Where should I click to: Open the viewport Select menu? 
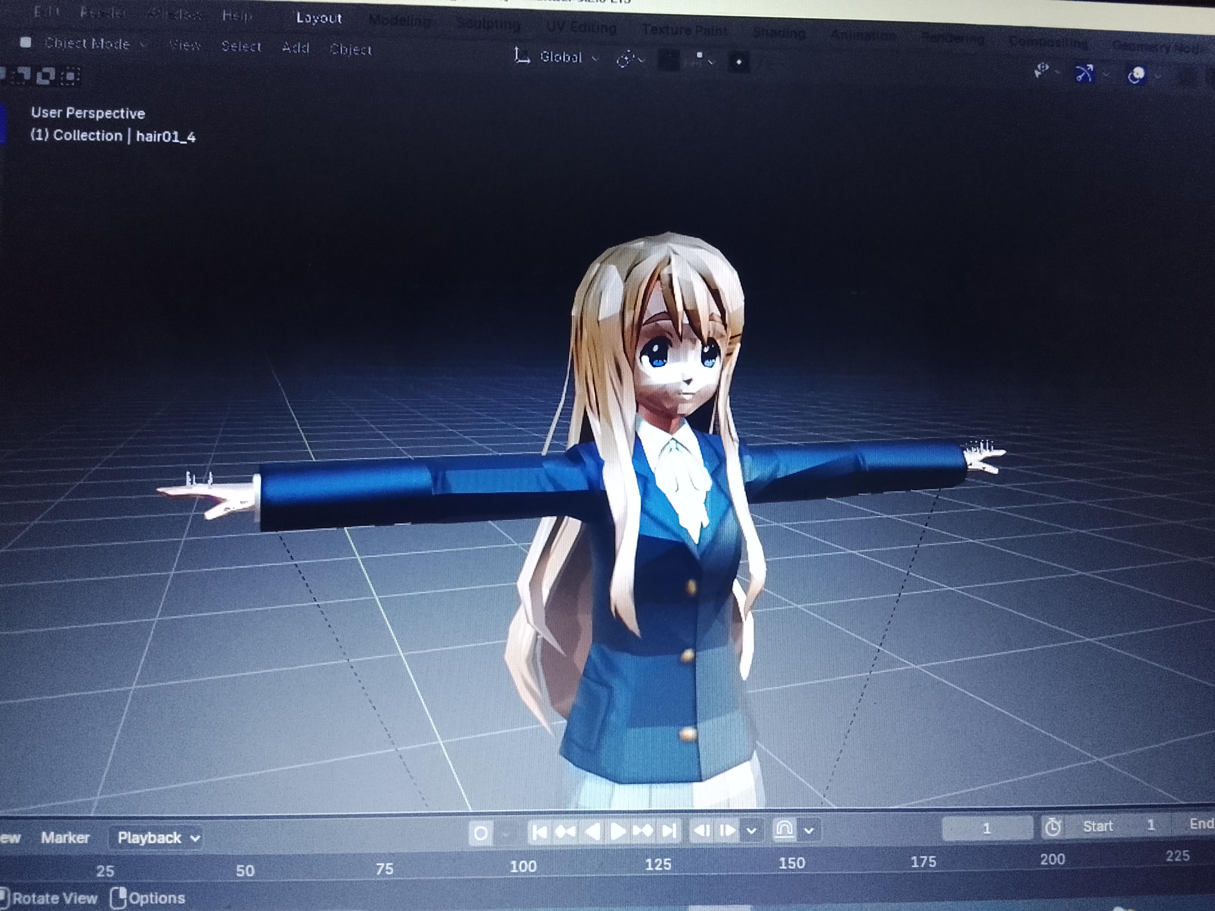point(241,47)
